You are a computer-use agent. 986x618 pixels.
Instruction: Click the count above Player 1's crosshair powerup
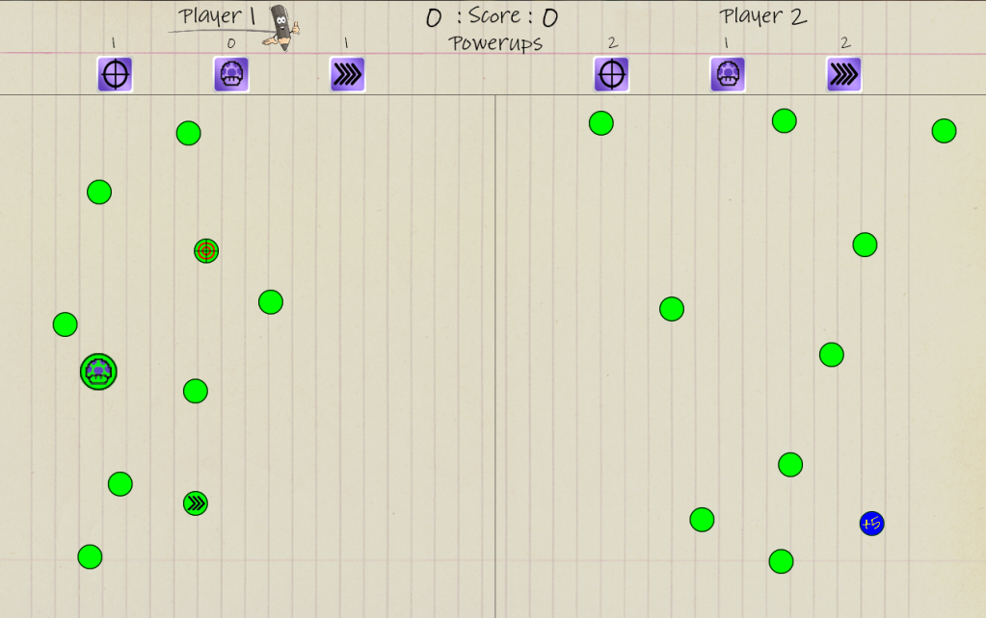(113, 42)
